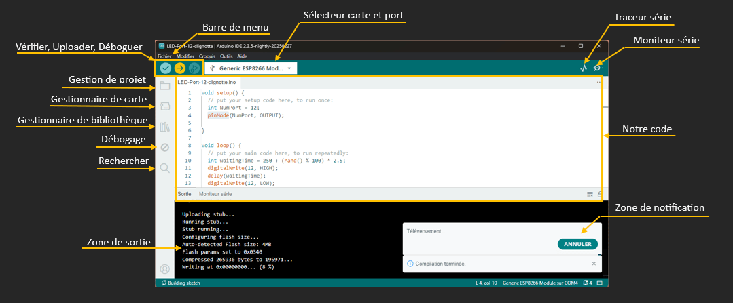Open the Debug sidebar panel icon
Screen dimensions: 733x303
coord(164,147)
